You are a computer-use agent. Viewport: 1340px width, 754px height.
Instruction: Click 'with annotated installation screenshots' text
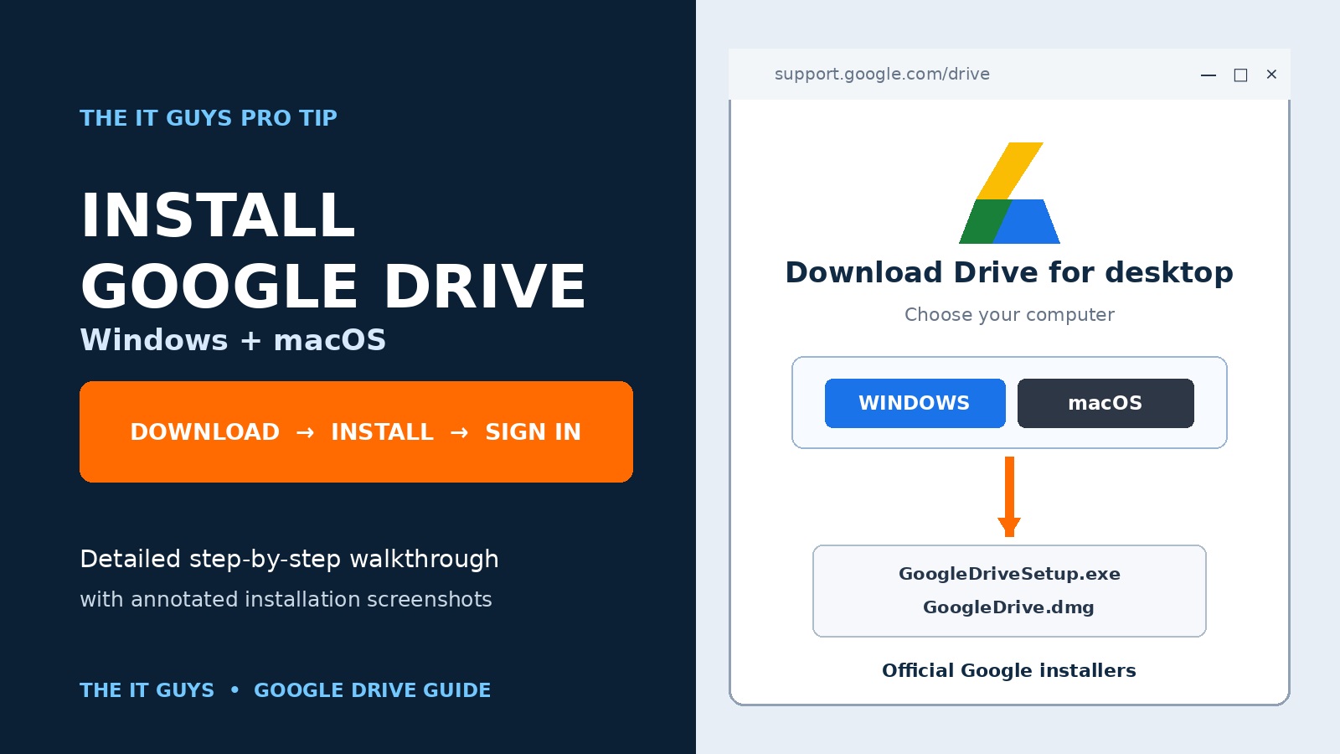(x=286, y=600)
